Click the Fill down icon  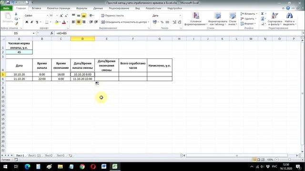[x=263, y=19]
